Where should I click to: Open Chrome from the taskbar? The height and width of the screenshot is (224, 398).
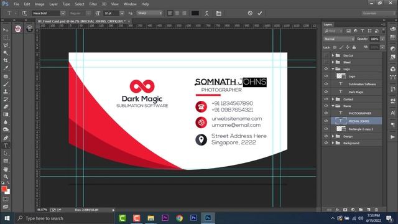pos(179,218)
